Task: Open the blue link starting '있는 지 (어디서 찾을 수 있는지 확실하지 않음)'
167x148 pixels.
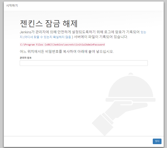Action: pos(45,37)
